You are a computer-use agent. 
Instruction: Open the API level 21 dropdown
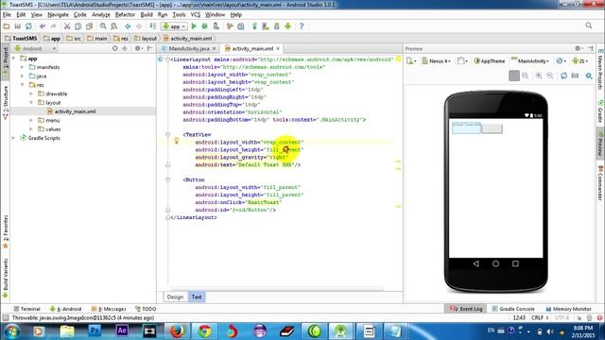point(580,60)
